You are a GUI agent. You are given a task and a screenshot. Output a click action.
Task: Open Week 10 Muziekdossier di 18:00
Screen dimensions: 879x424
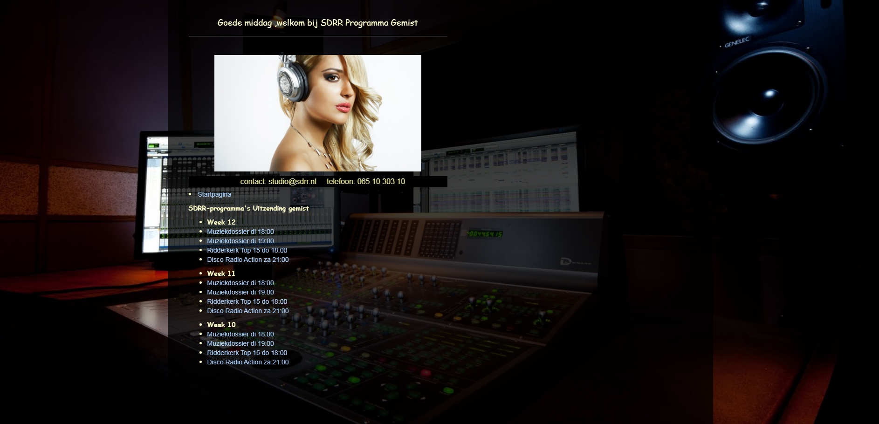pyautogui.click(x=240, y=334)
